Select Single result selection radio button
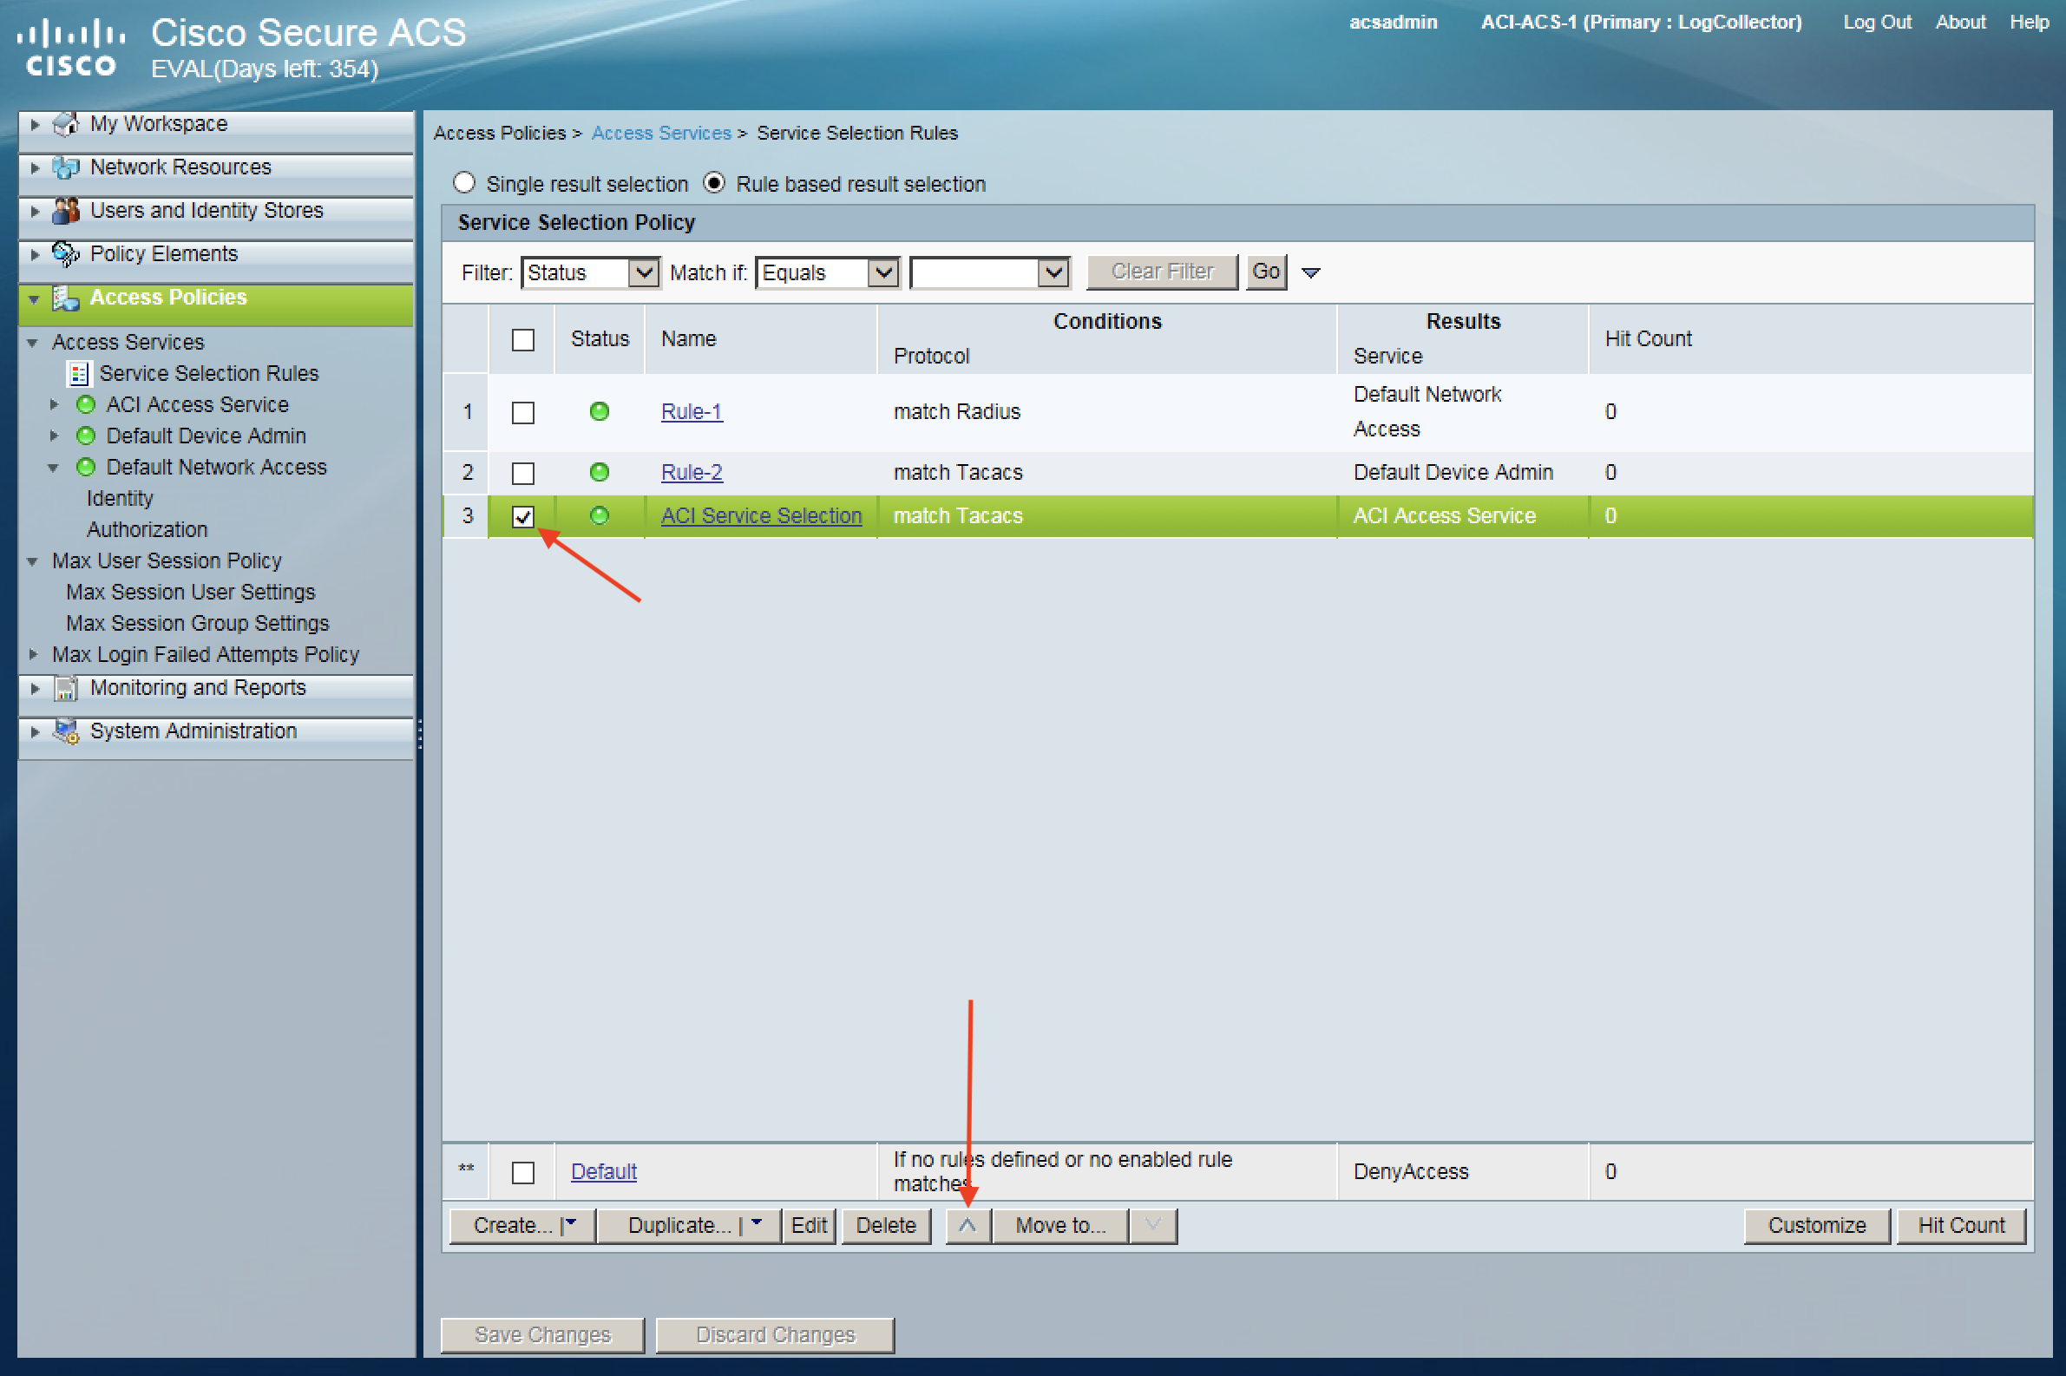 (464, 183)
